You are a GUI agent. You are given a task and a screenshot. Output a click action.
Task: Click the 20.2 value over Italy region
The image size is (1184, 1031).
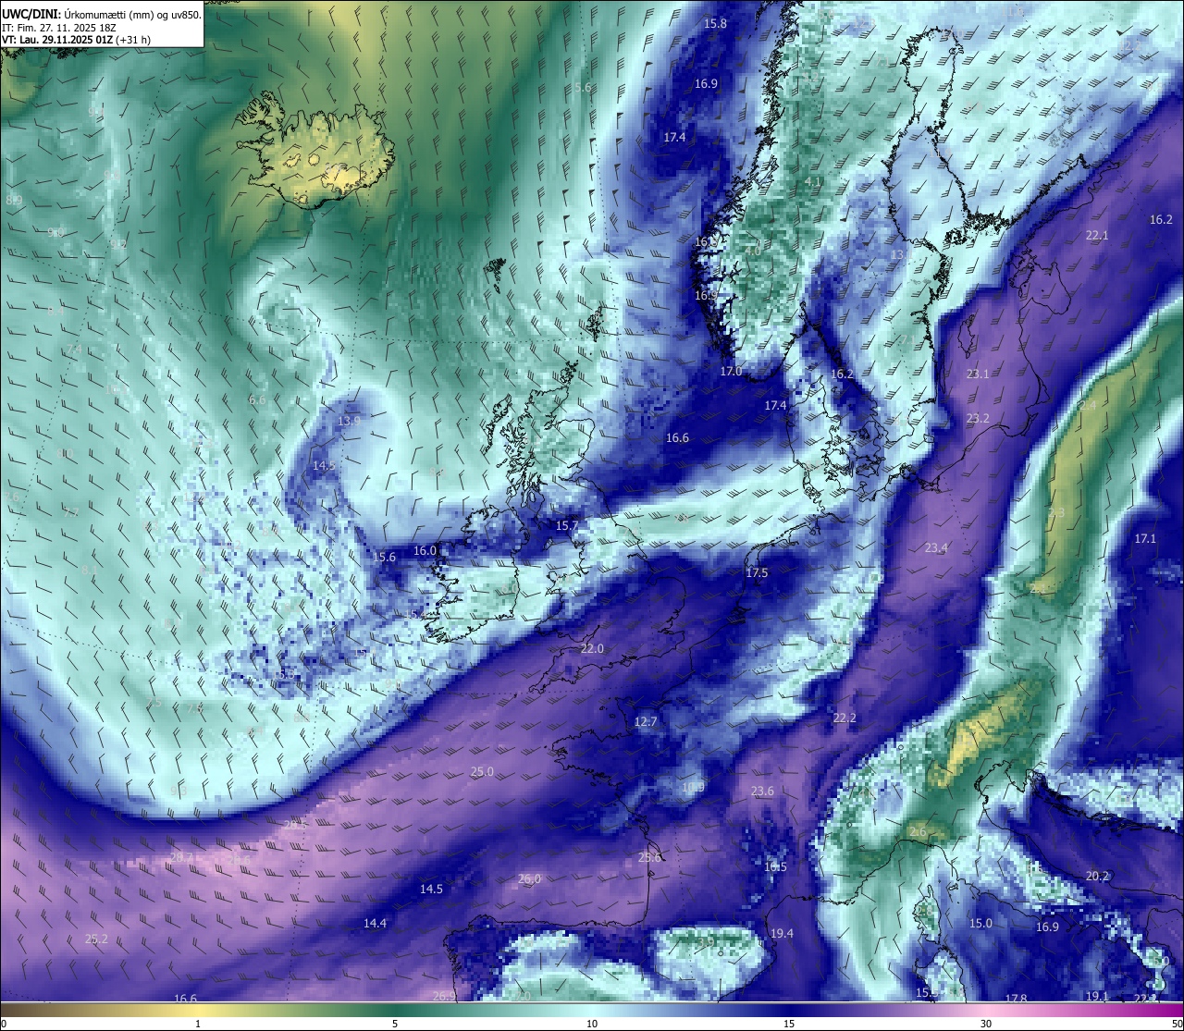tap(1097, 877)
